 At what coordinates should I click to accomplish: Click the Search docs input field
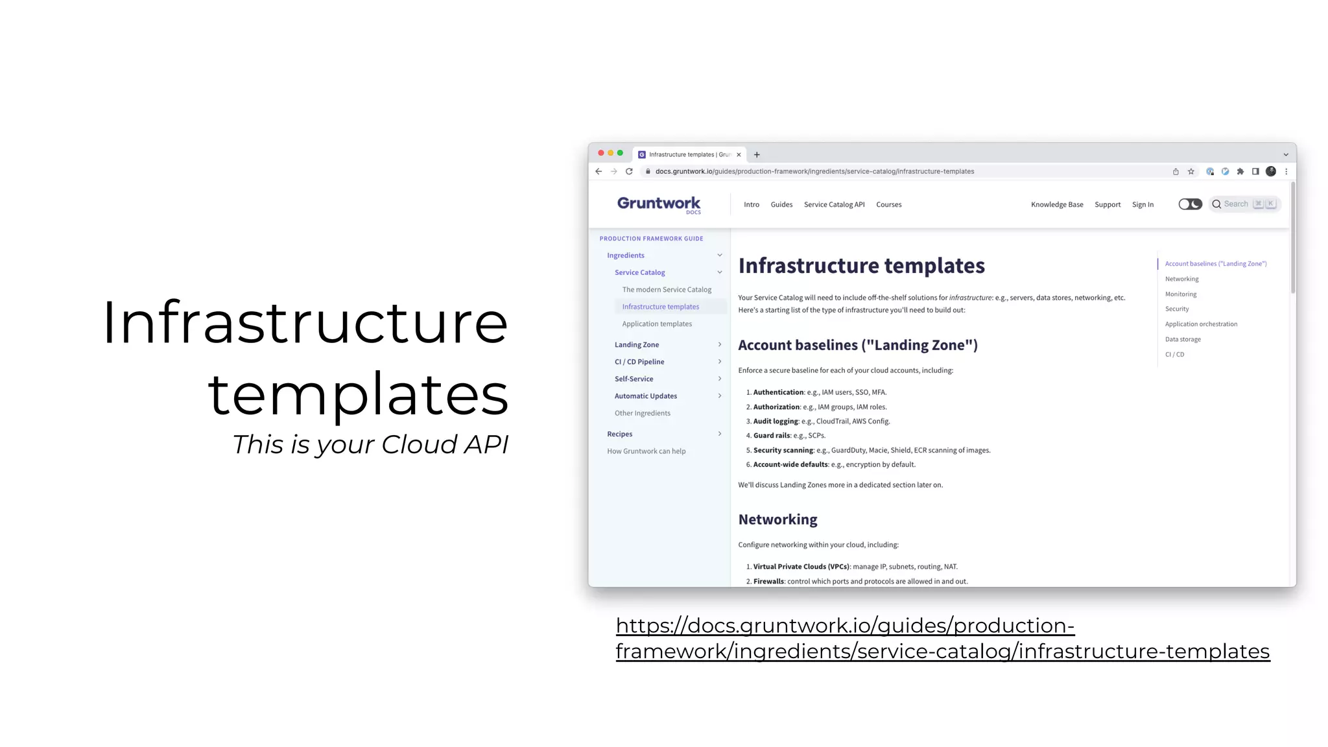[1244, 204]
